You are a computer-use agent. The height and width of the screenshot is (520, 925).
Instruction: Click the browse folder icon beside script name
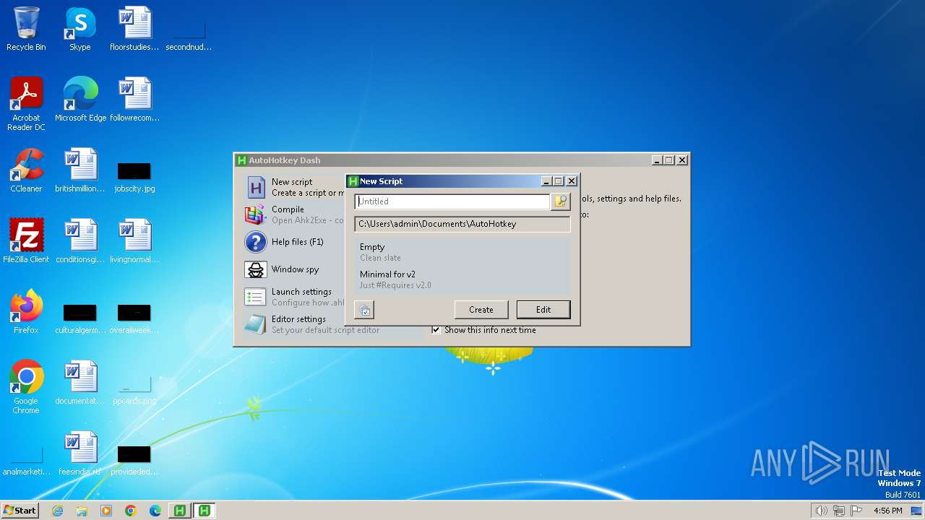point(561,201)
